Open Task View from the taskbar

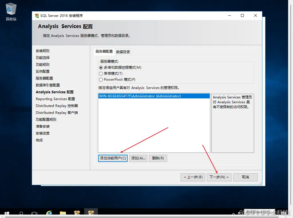coord(34,213)
